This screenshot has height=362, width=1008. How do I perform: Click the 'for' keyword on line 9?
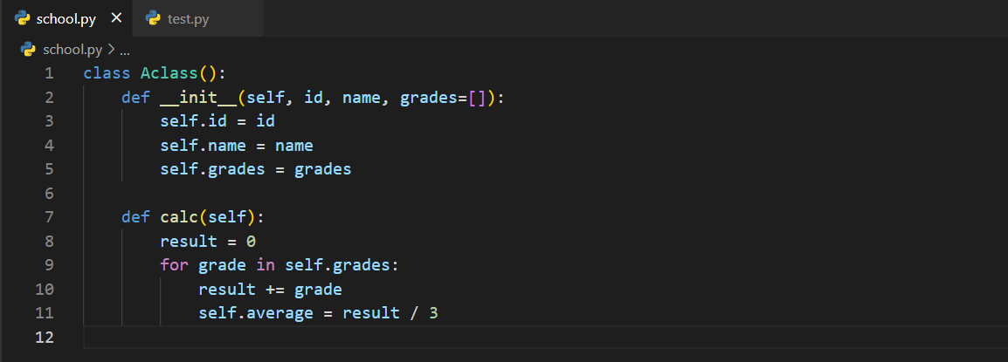(174, 265)
